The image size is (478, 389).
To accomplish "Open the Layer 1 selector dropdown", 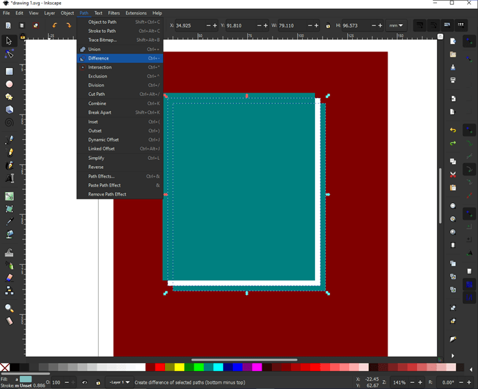I will [119, 383].
